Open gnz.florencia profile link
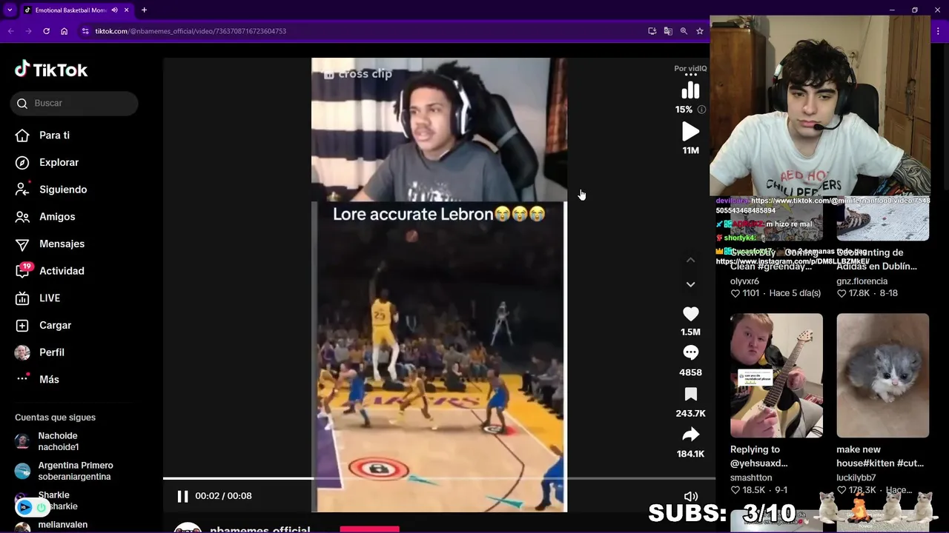This screenshot has width=949, height=533. click(x=862, y=281)
